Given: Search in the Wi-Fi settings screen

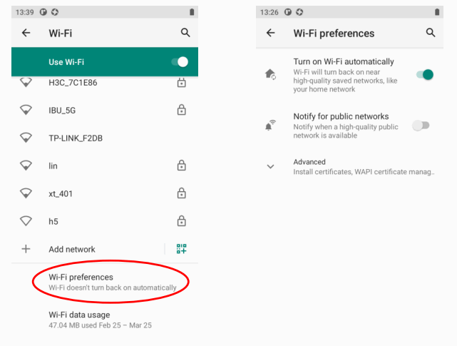Looking at the screenshot, I should (185, 33).
